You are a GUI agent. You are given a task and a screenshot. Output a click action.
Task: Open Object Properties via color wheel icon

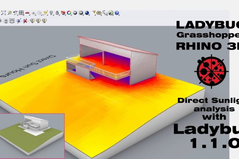(x=69, y=13)
